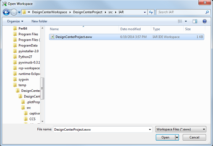Select DesignCenterWorkspace in address breadcrumb

click(49, 12)
